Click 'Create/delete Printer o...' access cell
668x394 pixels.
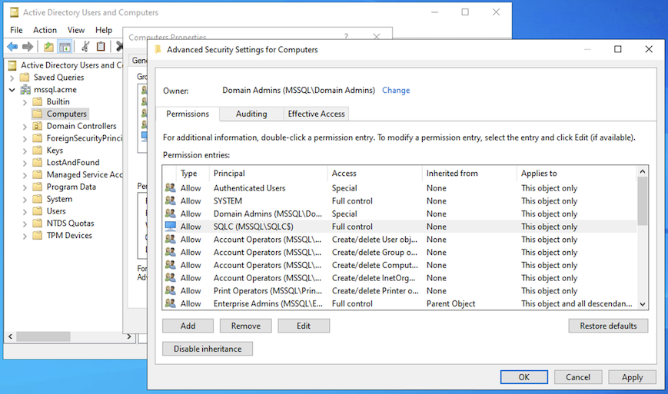375,290
